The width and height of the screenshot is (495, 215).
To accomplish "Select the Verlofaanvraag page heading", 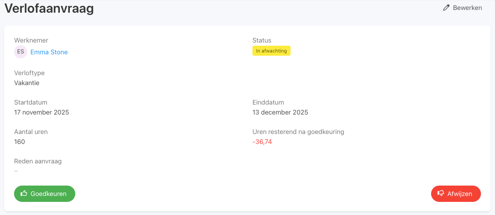I will pos(49,8).
